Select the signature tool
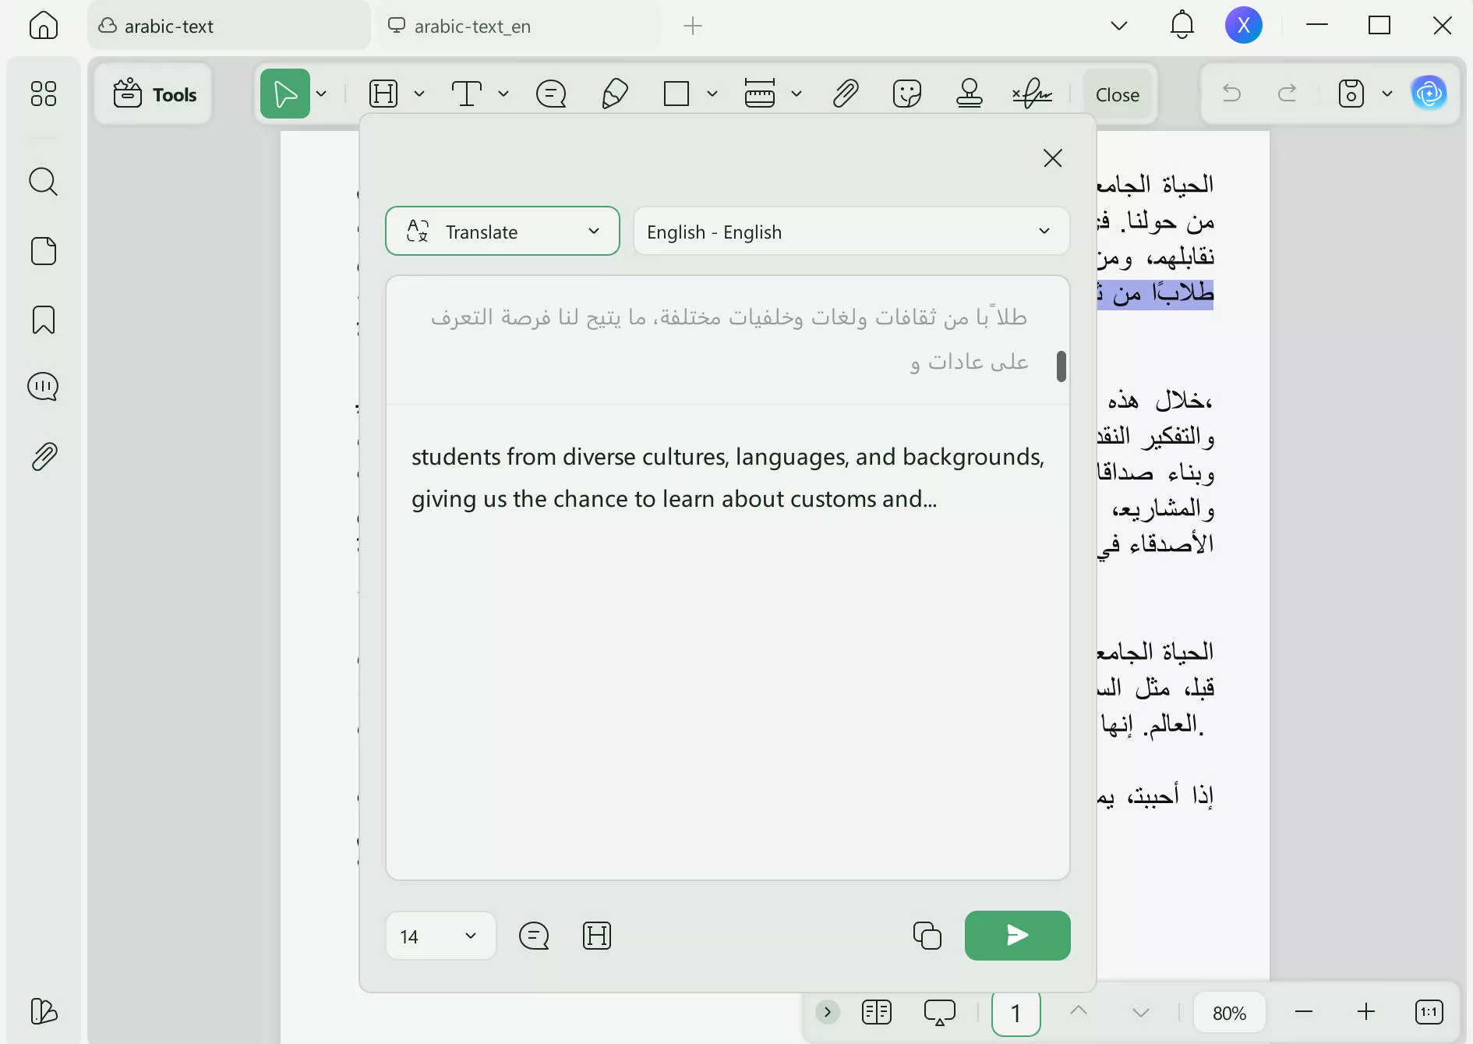Viewport: 1473px width, 1044px height. tap(1031, 94)
